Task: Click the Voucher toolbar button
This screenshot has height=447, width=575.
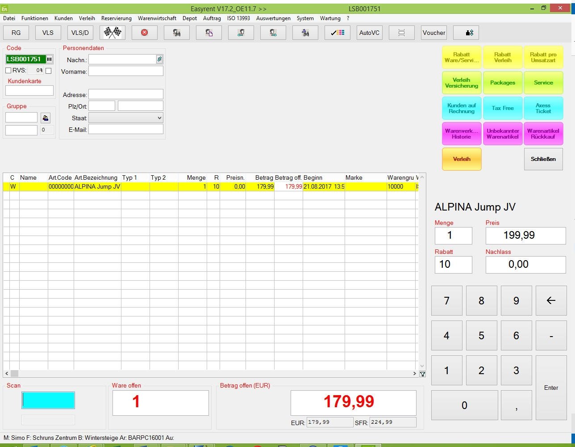Action: [x=434, y=33]
